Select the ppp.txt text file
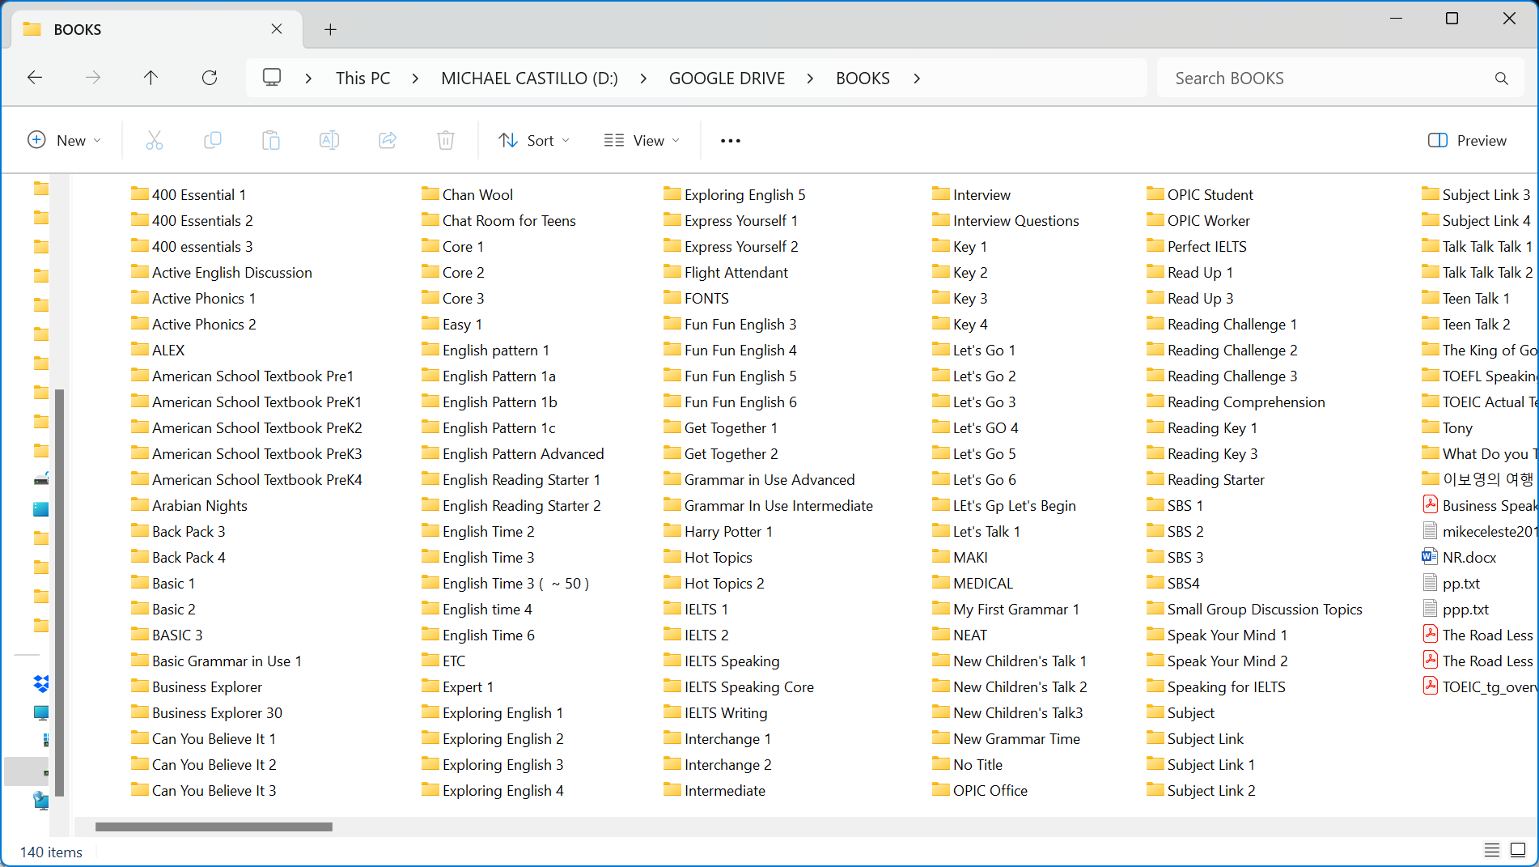 [x=1456, y=609]
